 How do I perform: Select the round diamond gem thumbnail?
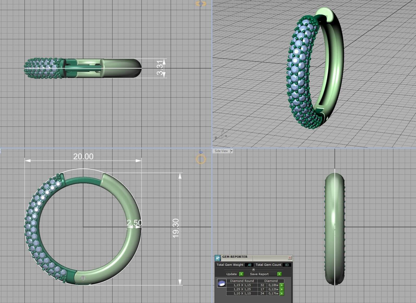coord(222,283)
